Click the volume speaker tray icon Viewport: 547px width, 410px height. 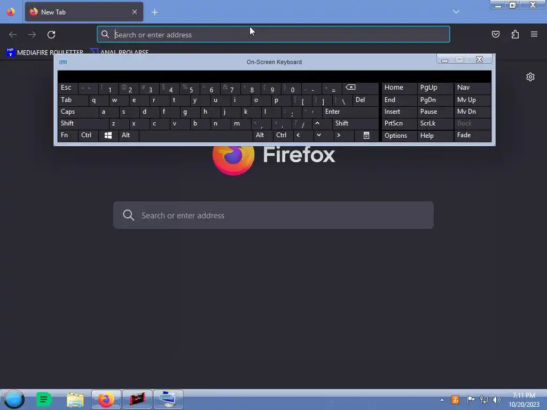(x=496, y=400)
